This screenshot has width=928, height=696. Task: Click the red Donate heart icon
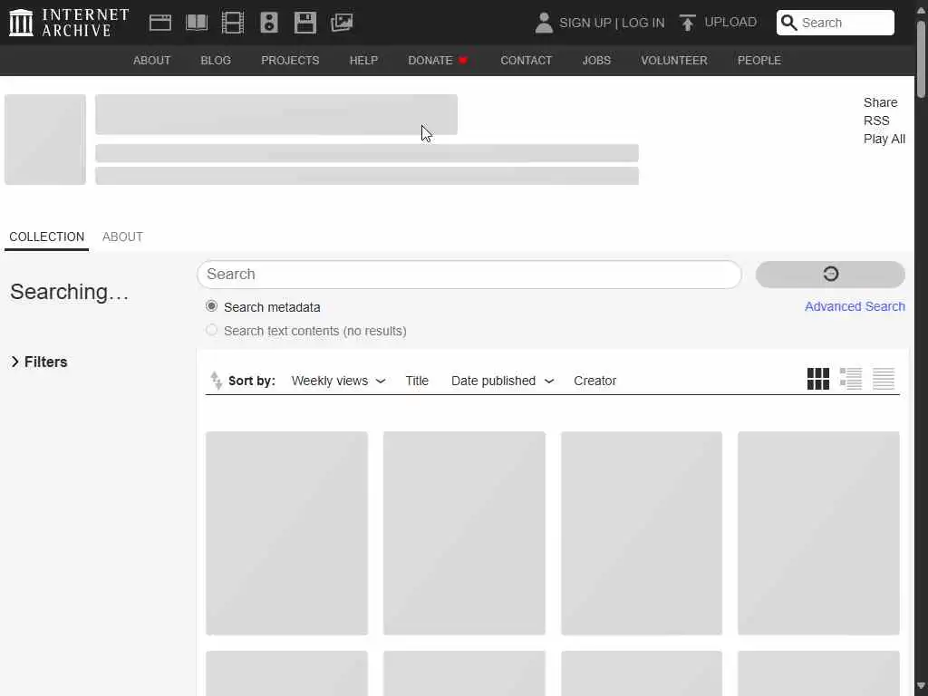point(463,61)
